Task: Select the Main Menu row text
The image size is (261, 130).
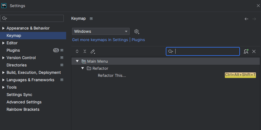Action: (x=98, y=61)
